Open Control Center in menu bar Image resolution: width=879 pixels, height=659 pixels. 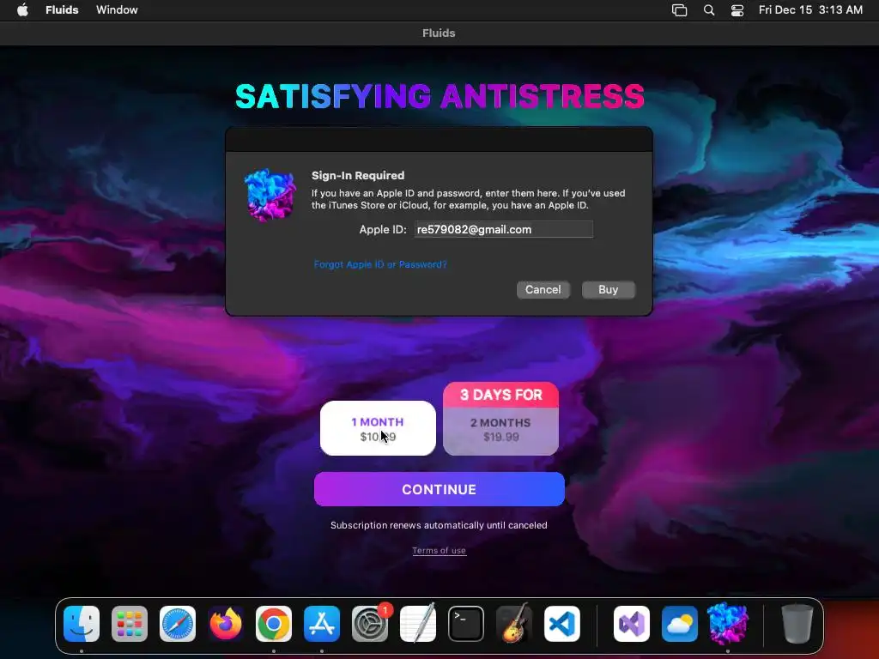(737, 10)
